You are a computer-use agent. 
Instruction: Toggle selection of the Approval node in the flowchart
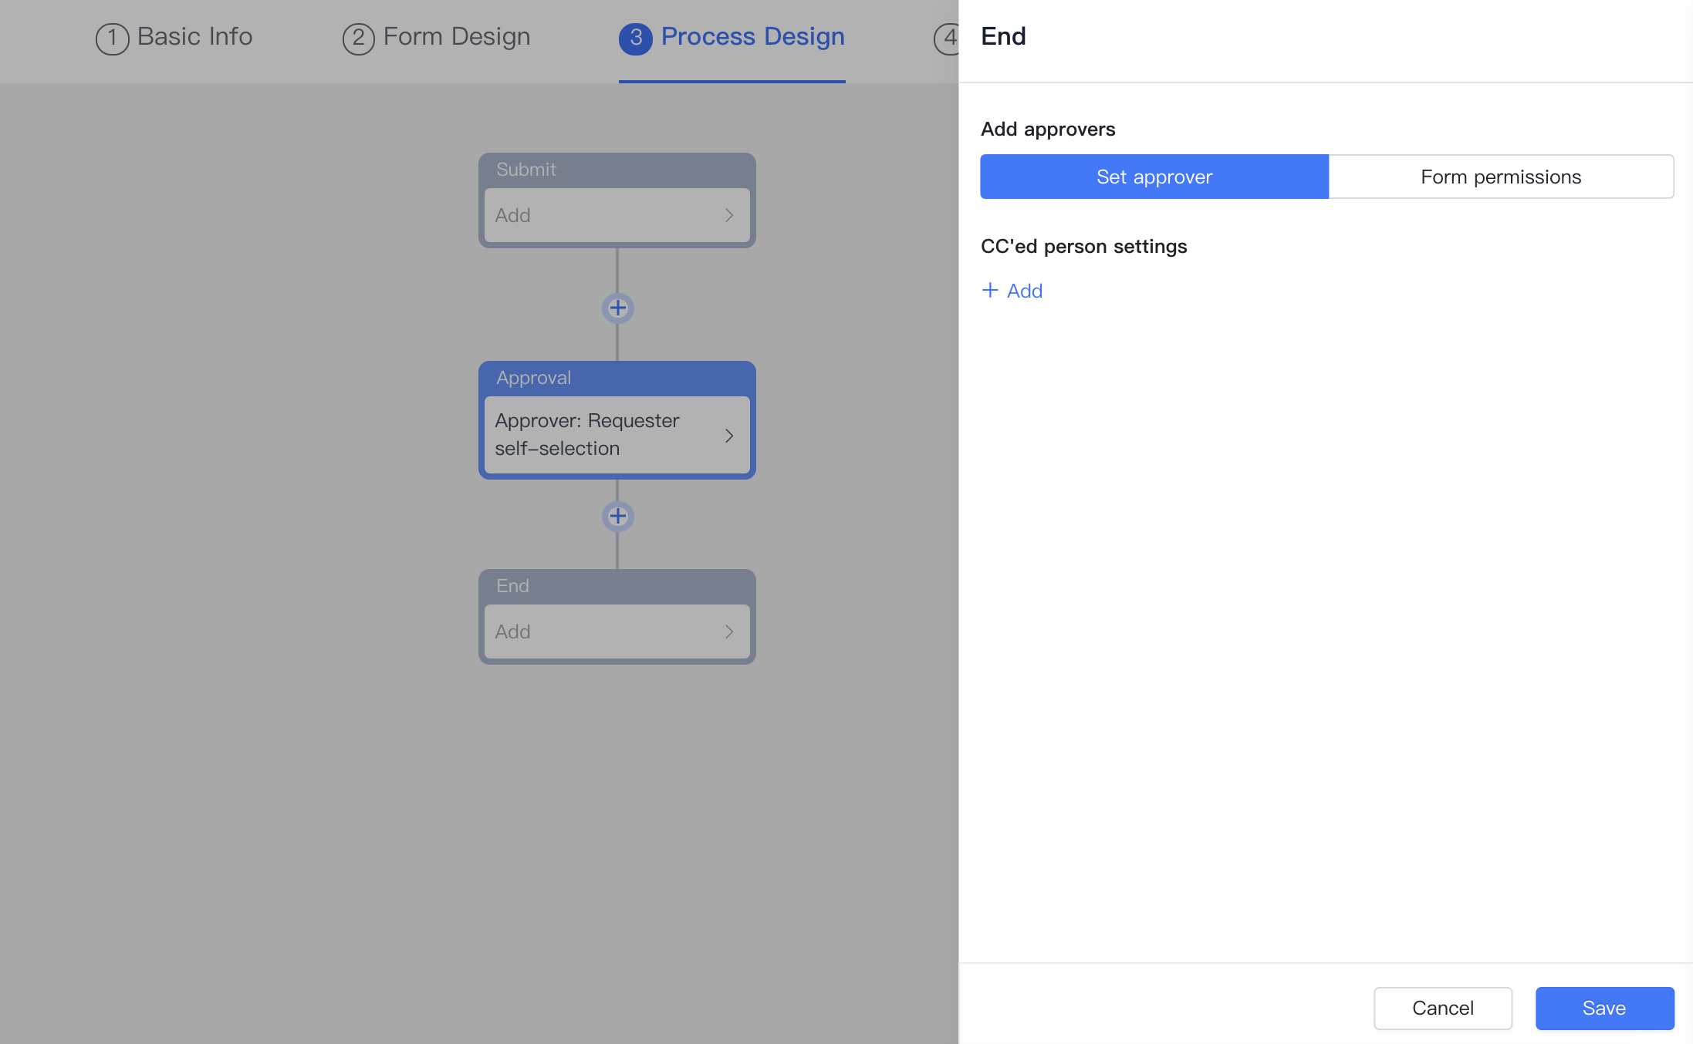[617, 378]
